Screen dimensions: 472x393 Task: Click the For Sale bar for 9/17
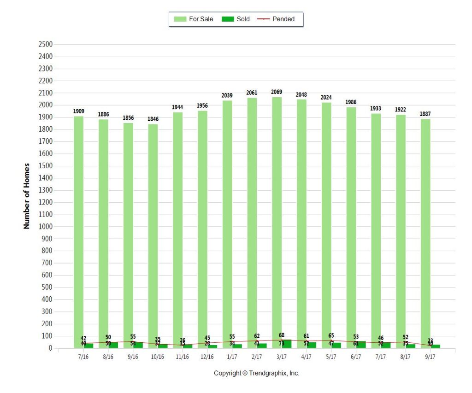425,234
